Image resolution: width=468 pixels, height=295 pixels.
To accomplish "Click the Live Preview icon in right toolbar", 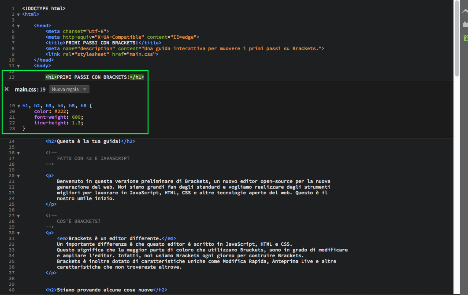I will [x=465, y=12].
